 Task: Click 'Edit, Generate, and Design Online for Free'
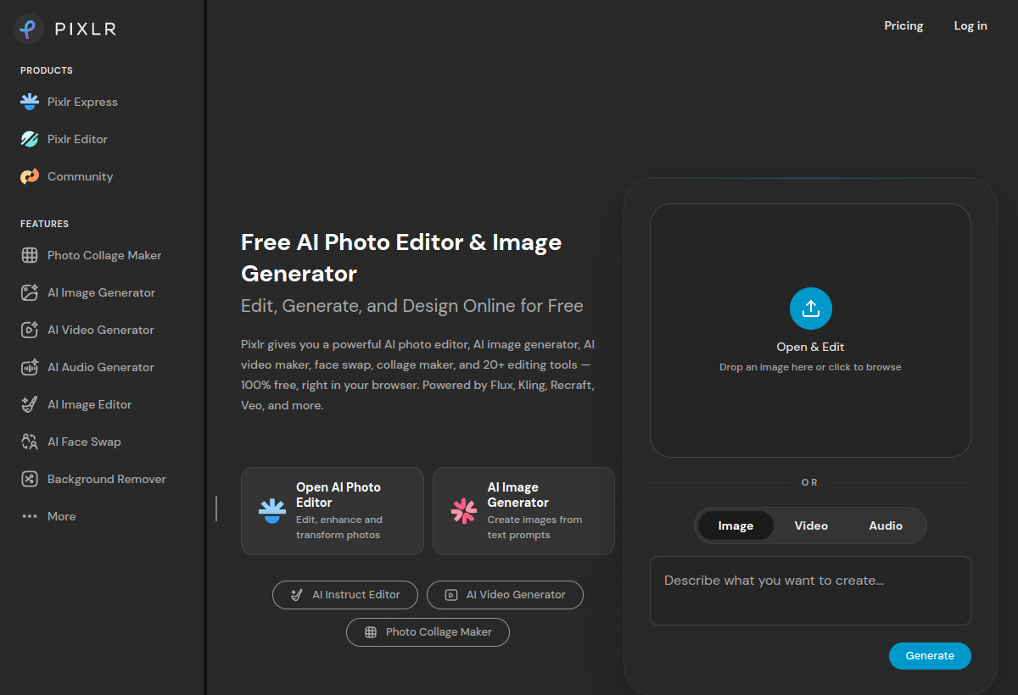tap(412, 306)
